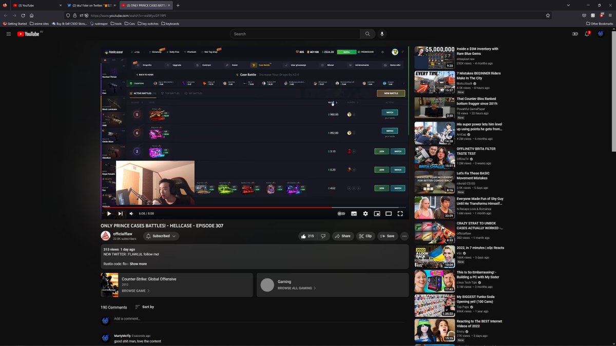The height and width of the screenshot is (346, 616).
Task: Open the anime sites bookmark folder
Action: coord(40,24)
